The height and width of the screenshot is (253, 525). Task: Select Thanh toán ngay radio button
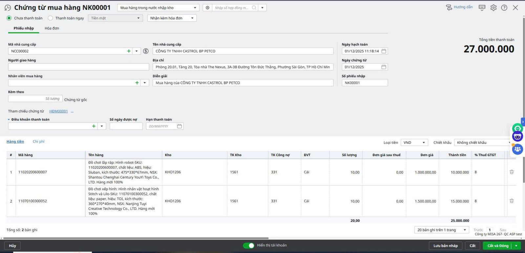coord(50,18)
